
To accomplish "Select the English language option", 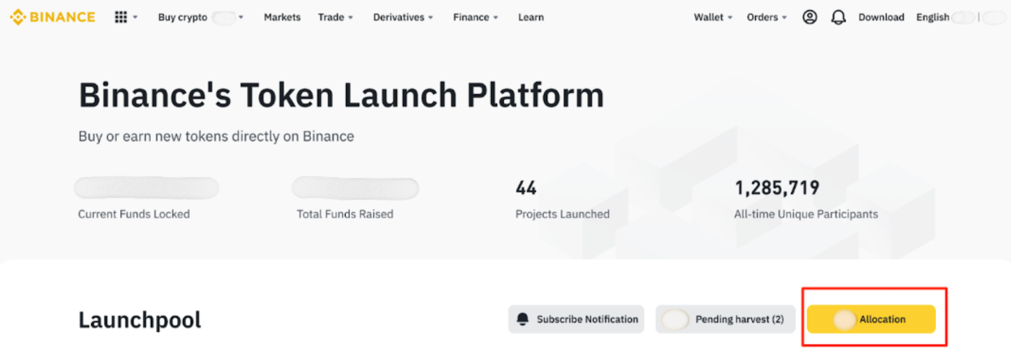I will point(933,17).
